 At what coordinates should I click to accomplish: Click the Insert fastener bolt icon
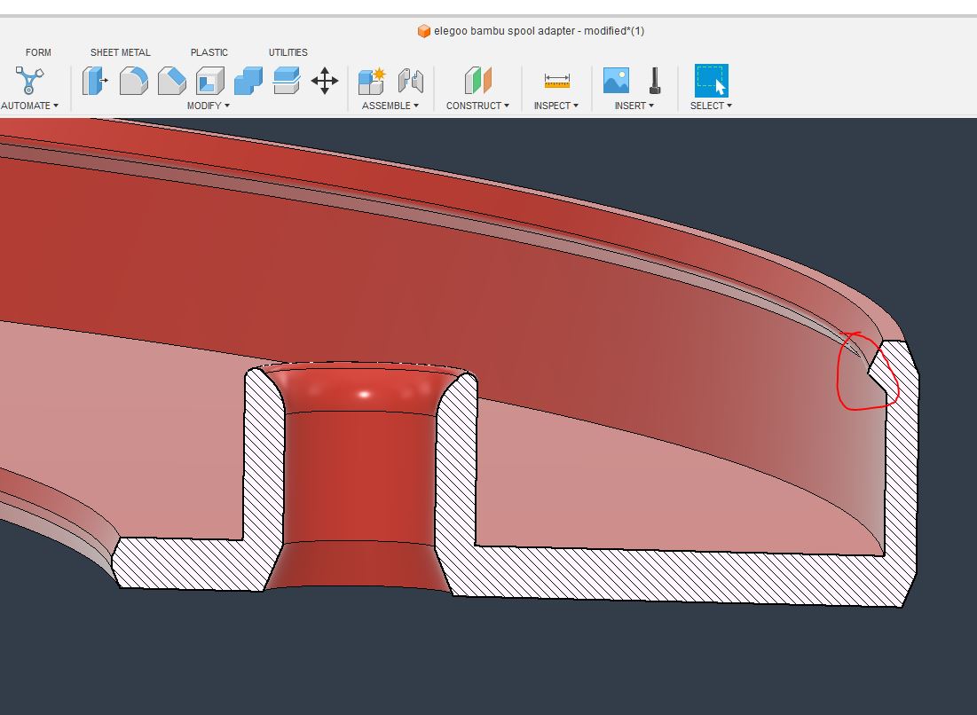(655, 81)
